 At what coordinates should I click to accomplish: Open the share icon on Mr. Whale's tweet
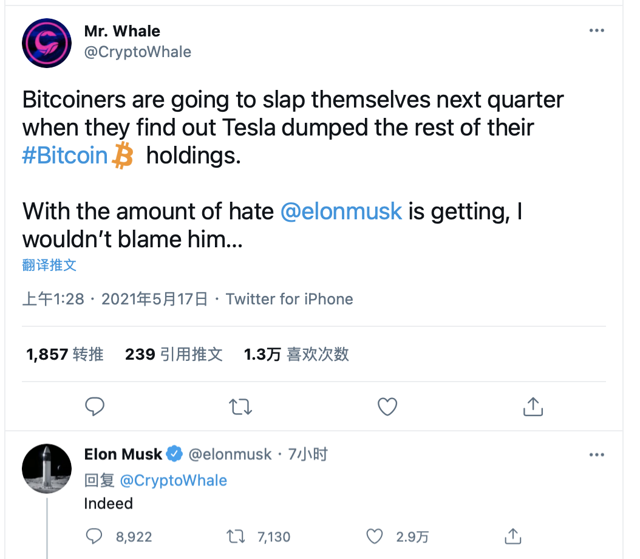coord(533,406)
